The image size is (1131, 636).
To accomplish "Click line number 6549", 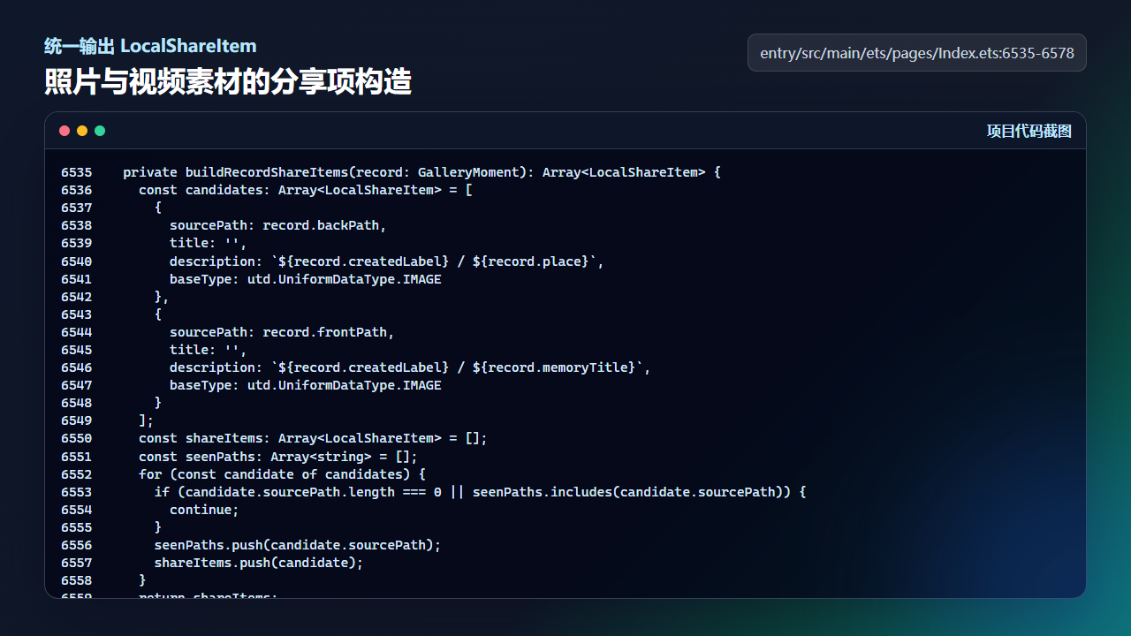I will pyautogui.click(x=77, y=420).
